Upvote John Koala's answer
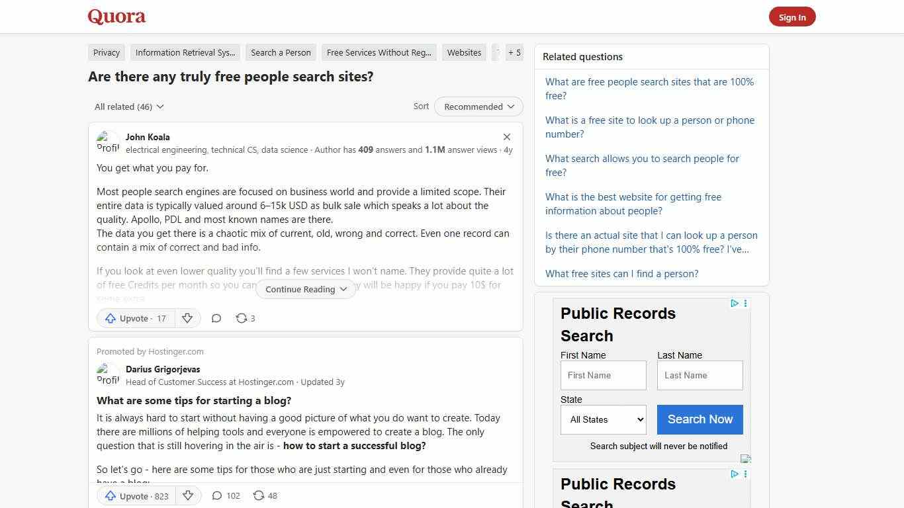This screenshot has width=904, height=508. (135, 318)
